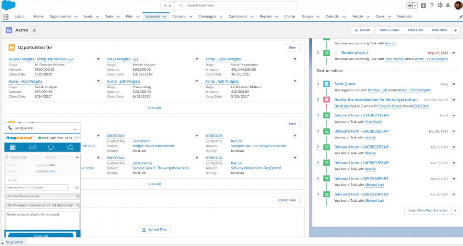View Acme account hierarchy icon
Viewport: 463px width, 246px height.
[x=35, y=30]
